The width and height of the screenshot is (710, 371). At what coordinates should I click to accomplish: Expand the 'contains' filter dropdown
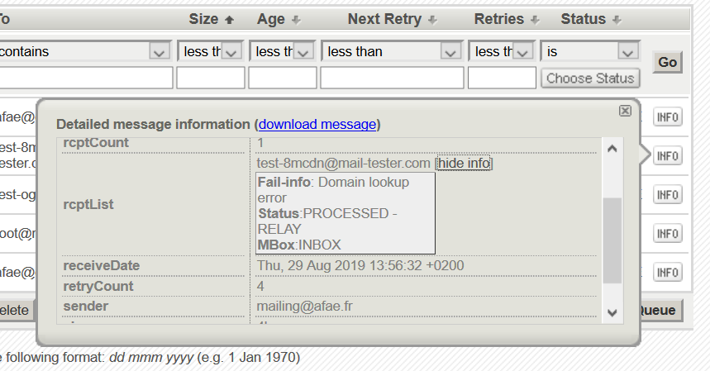click(160, 51)
